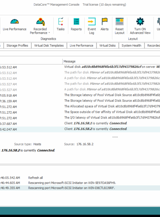Select the Refresh all task row

click(80, 178)
